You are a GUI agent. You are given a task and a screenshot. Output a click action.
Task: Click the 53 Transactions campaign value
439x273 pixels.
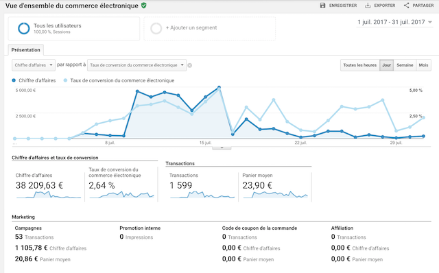(34, 237)
